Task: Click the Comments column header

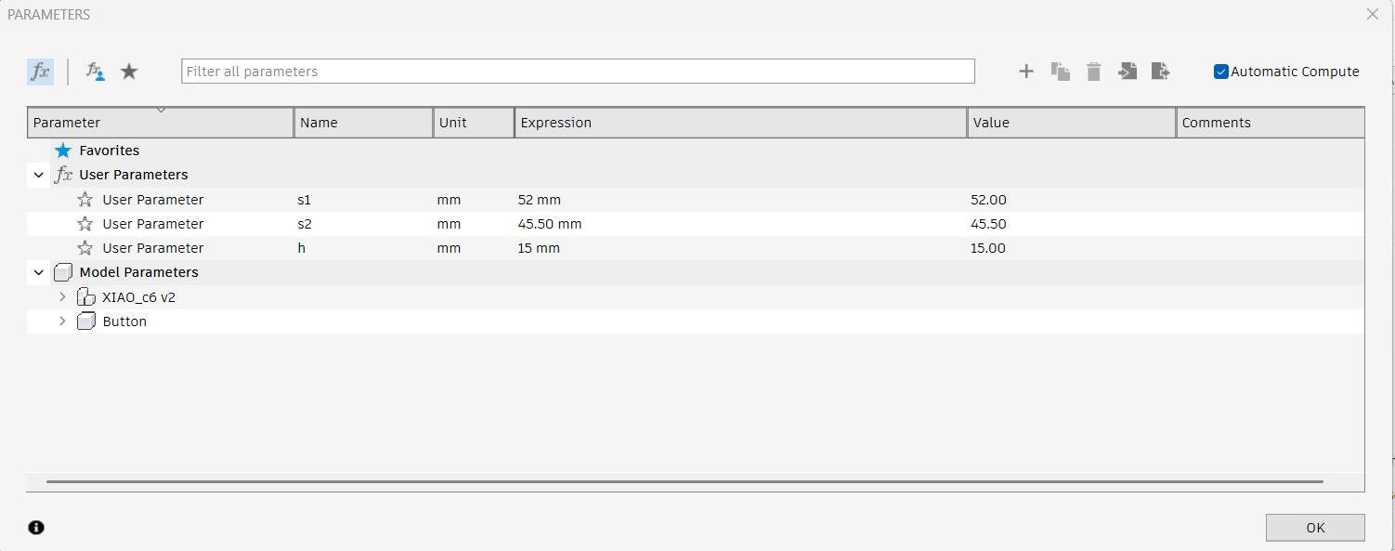Action: tap(1271, 123)
